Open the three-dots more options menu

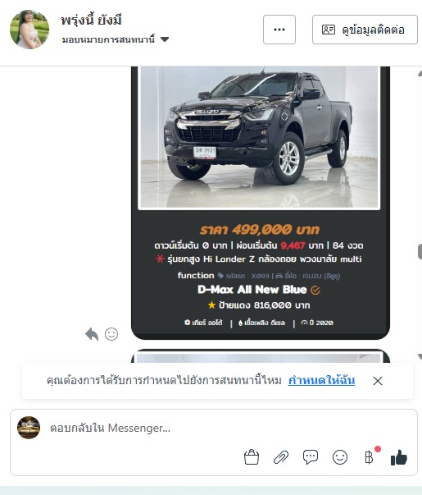click(x=279, y=30)
